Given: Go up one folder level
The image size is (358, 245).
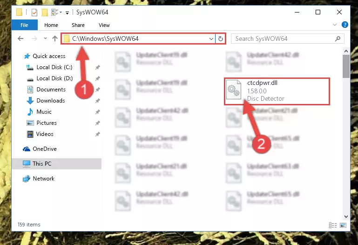Looking at the screenshot, I should point(55,39).
